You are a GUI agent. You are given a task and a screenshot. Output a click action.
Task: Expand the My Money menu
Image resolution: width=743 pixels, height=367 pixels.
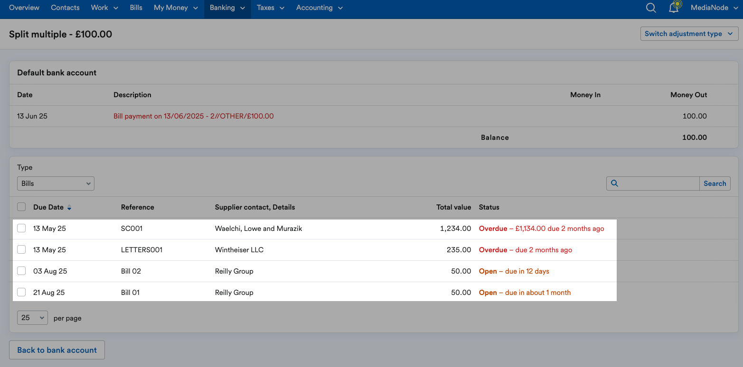[x=176, y=8]
